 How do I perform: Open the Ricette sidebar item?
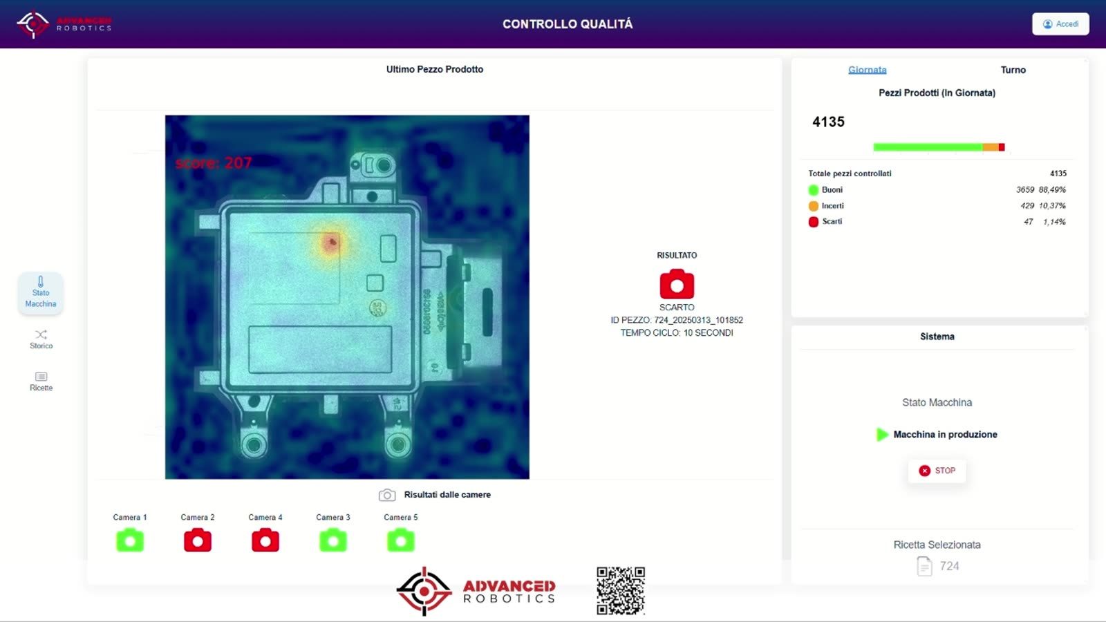coord(41,381)
